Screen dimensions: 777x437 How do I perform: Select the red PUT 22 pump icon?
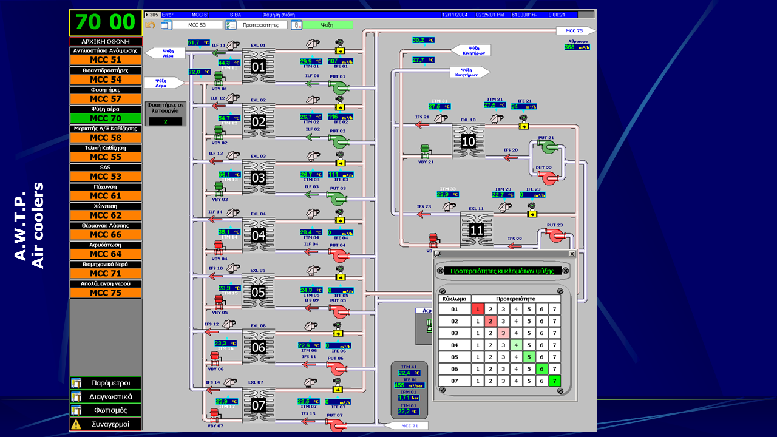click(x=547, y=177)
